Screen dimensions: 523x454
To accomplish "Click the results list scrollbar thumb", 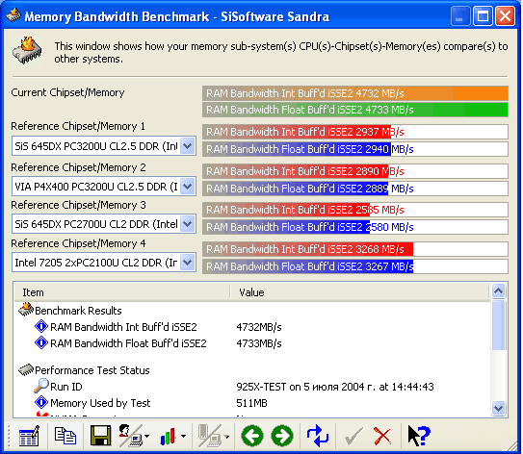I will pos(498,325).
